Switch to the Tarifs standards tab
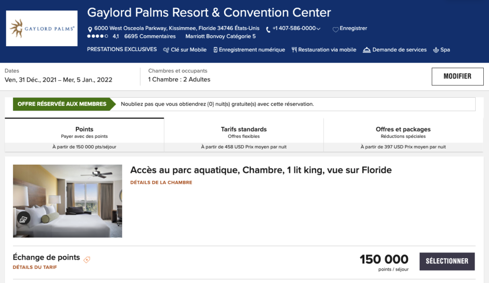The image size is (489, 283). (244, 132)
